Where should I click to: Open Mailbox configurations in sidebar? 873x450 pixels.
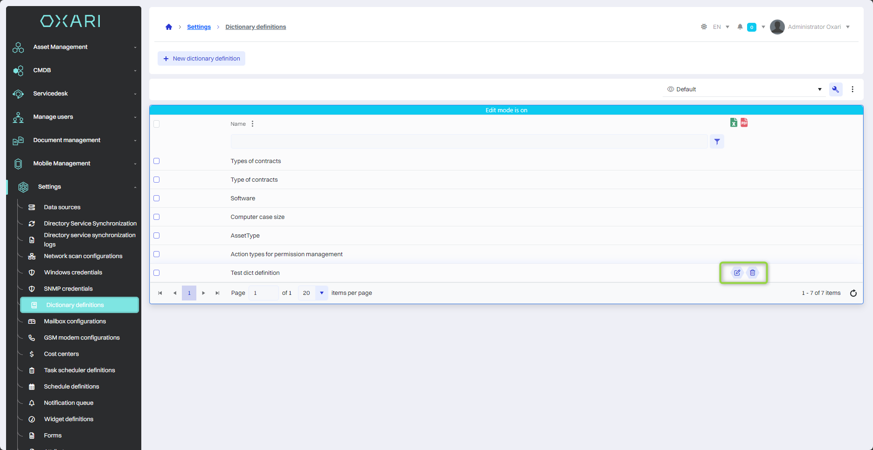tap(75, 321)
